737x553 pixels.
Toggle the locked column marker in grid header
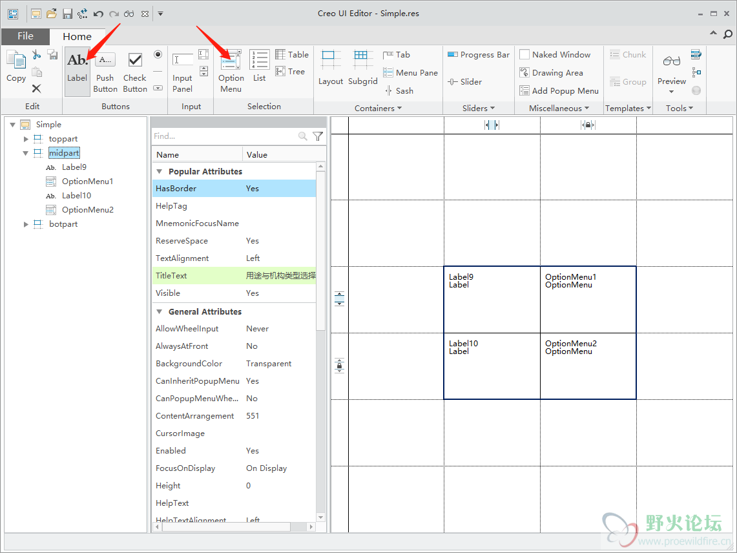[588, 125]
